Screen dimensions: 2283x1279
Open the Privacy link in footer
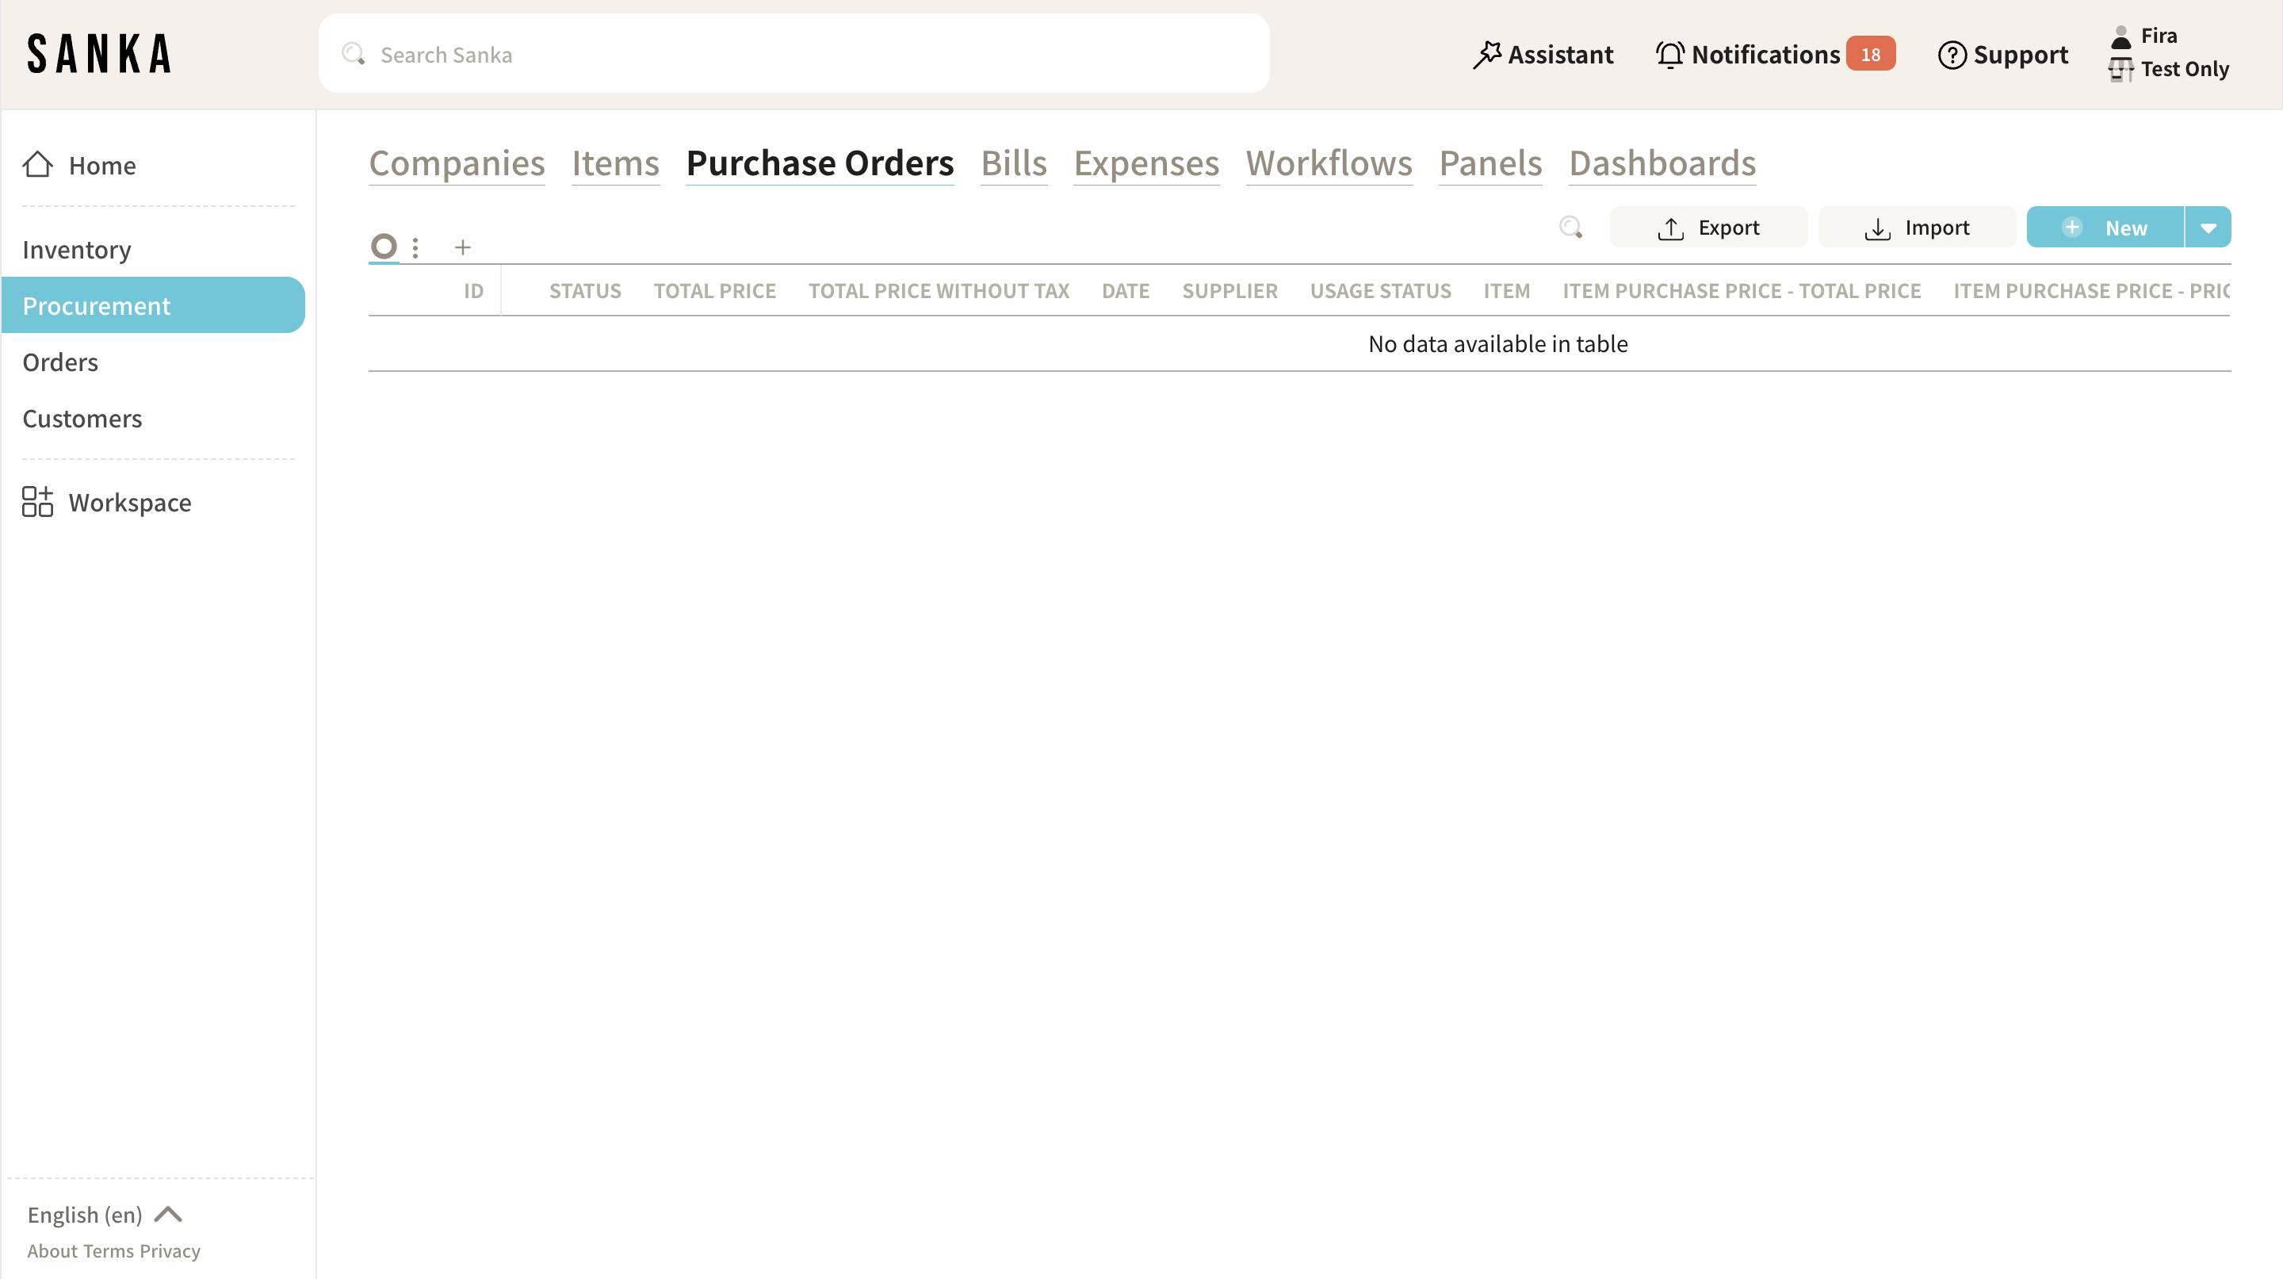170,1250
